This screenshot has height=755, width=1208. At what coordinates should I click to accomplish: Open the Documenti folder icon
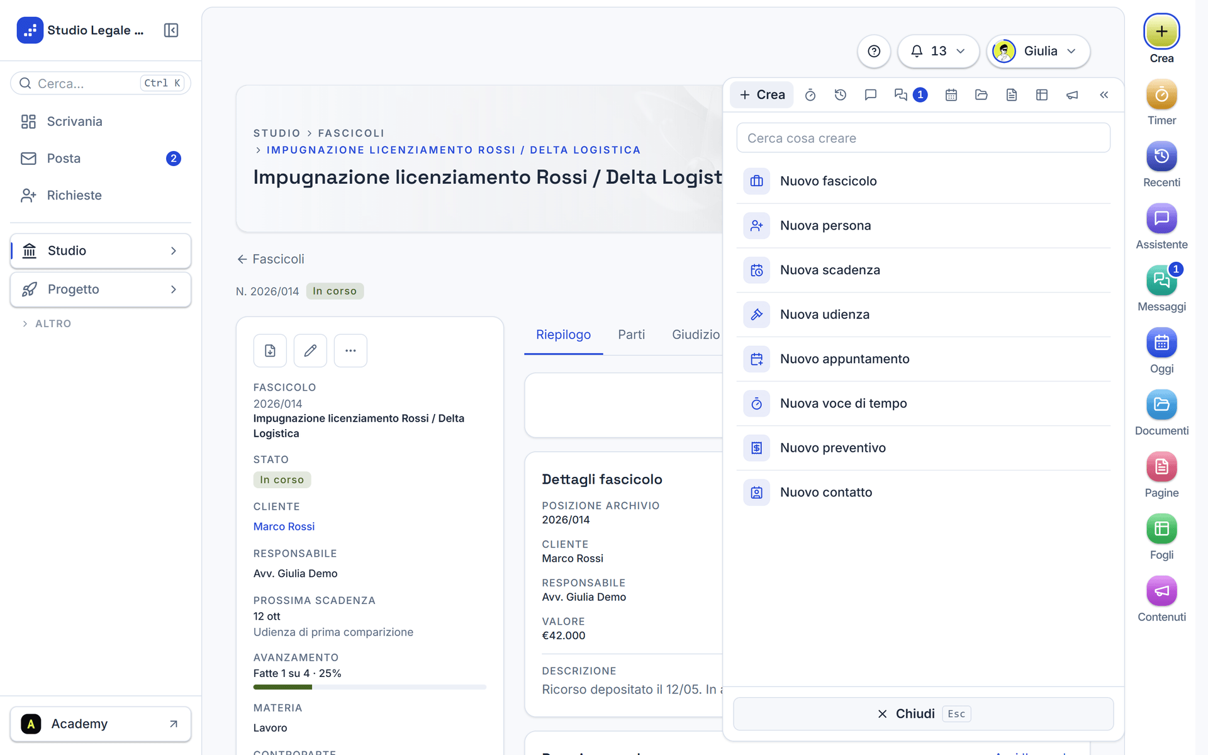pos(1161,405)
